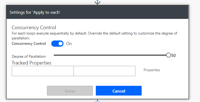Viewport: 200px width, 102px height.
Task: Click the Degree of Parallelism slider track
Action: tap(111, 55)
